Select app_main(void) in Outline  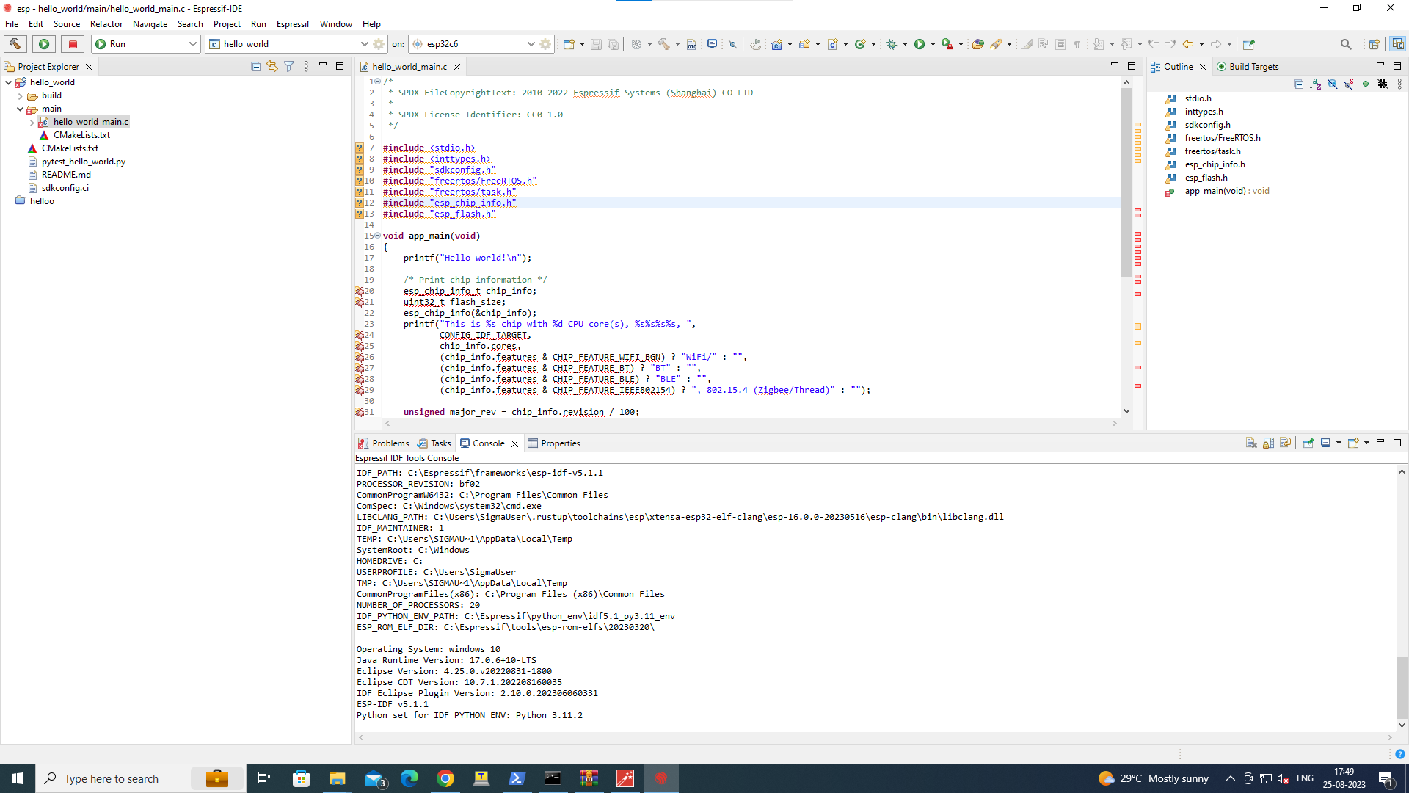1226,191
